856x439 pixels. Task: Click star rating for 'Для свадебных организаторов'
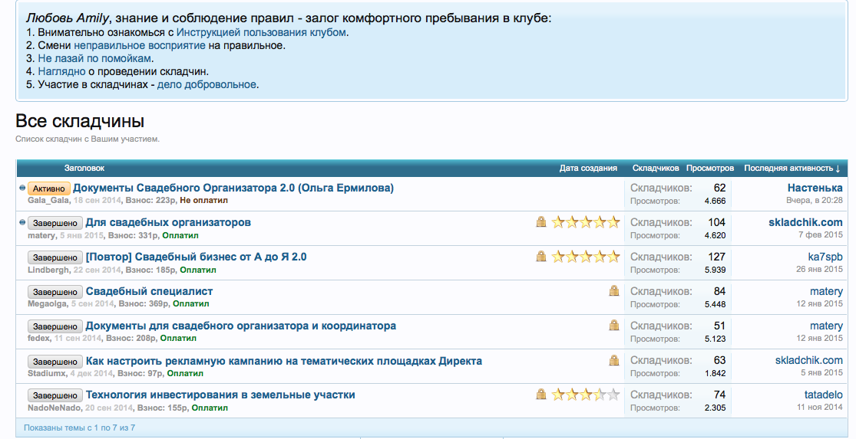tap(585, 222)
